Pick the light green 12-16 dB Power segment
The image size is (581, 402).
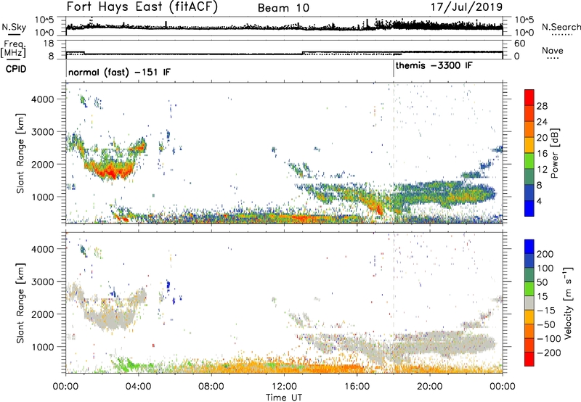[529, 161]
